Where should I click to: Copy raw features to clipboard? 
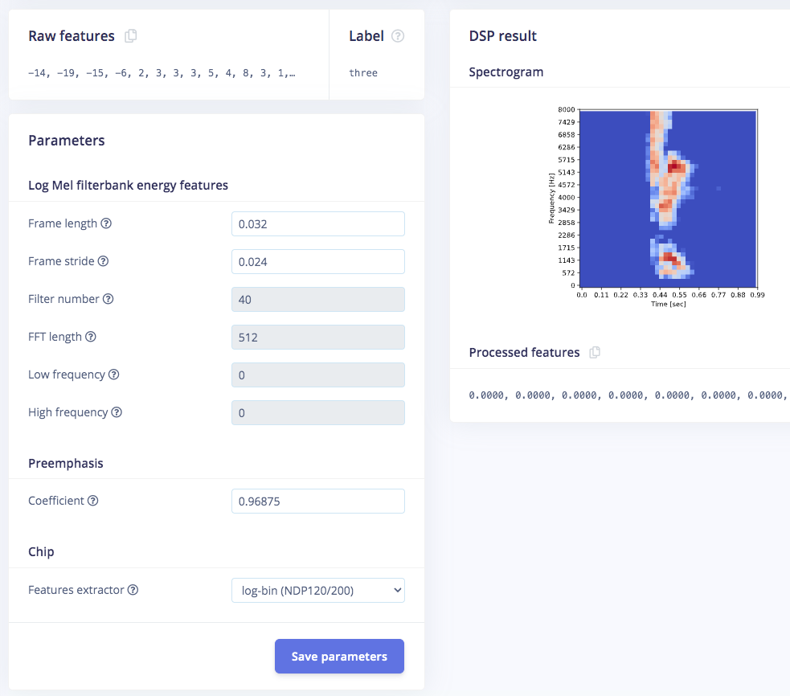130,36
